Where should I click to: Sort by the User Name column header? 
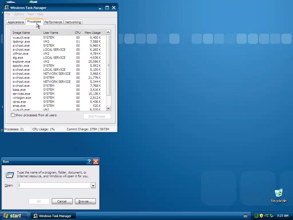point(57,33)
